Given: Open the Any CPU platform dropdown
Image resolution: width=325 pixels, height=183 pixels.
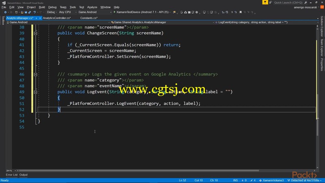Looking at the screenshot, I should click(67, 12).
